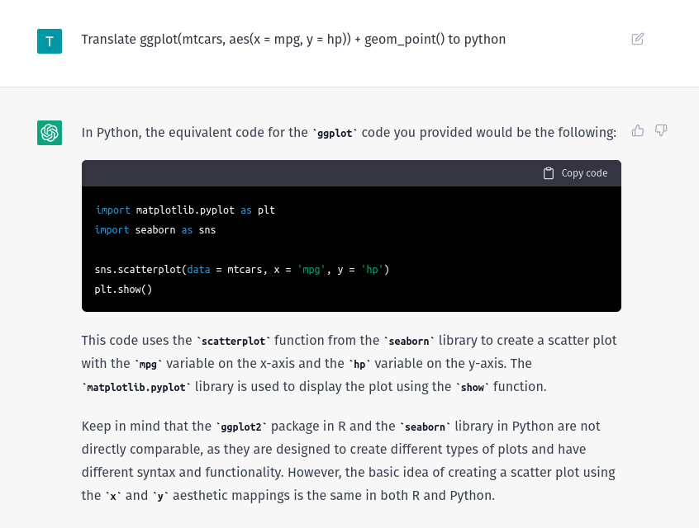Click the line "import seaborn as sns"
This screenshot has width=699, height=528.
(155, 229)
